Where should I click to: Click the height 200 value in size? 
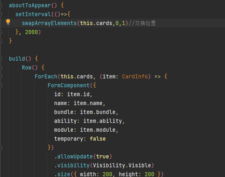click(x=149, y=174)
